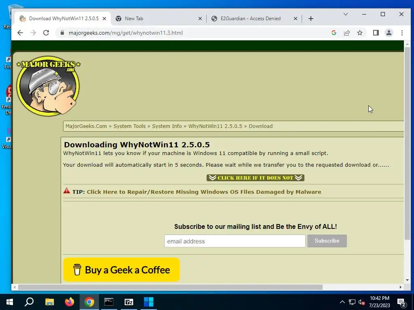
Task: Click the address bar URL
Action: [x=126, y=33]
